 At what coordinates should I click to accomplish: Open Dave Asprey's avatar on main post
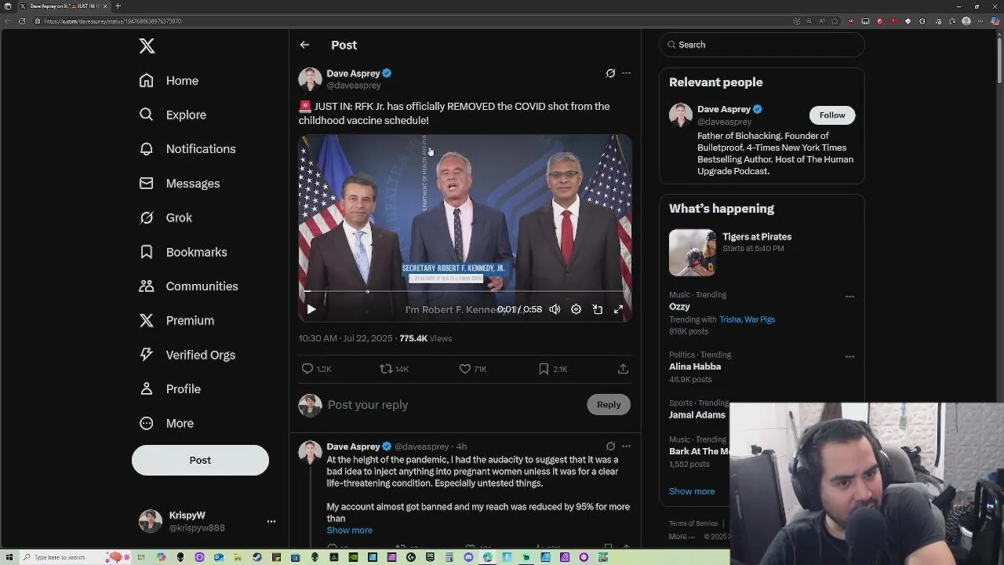coord(310,79)
